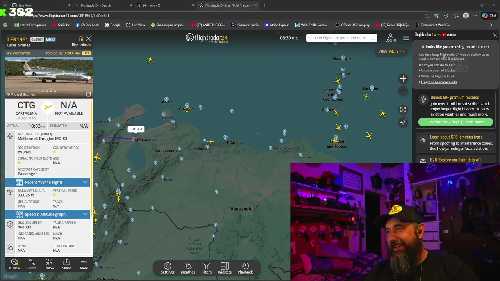The width and height of the screenshot is (500, 281).
Task: Open the aircraft photo in new window
Action: (88, 94)
